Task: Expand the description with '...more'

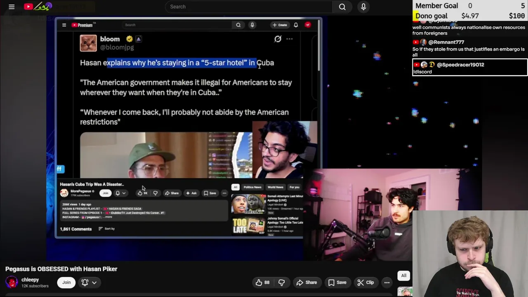Action: click(108, 217)
